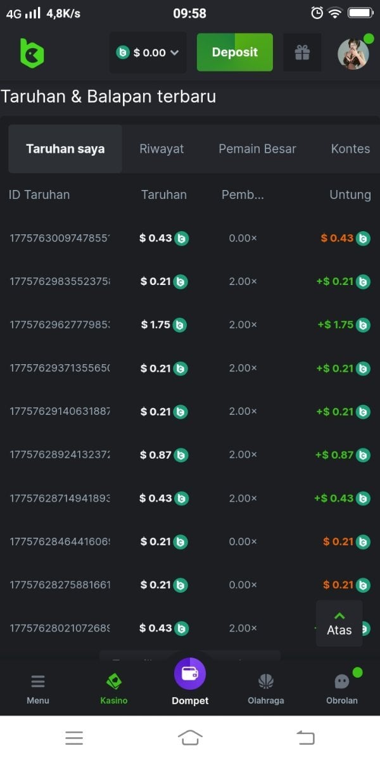Image resolution: width=380 pixels, height=760 pixels.
Task: Select the Taruhan saya tab
Action: pos(65,149)
